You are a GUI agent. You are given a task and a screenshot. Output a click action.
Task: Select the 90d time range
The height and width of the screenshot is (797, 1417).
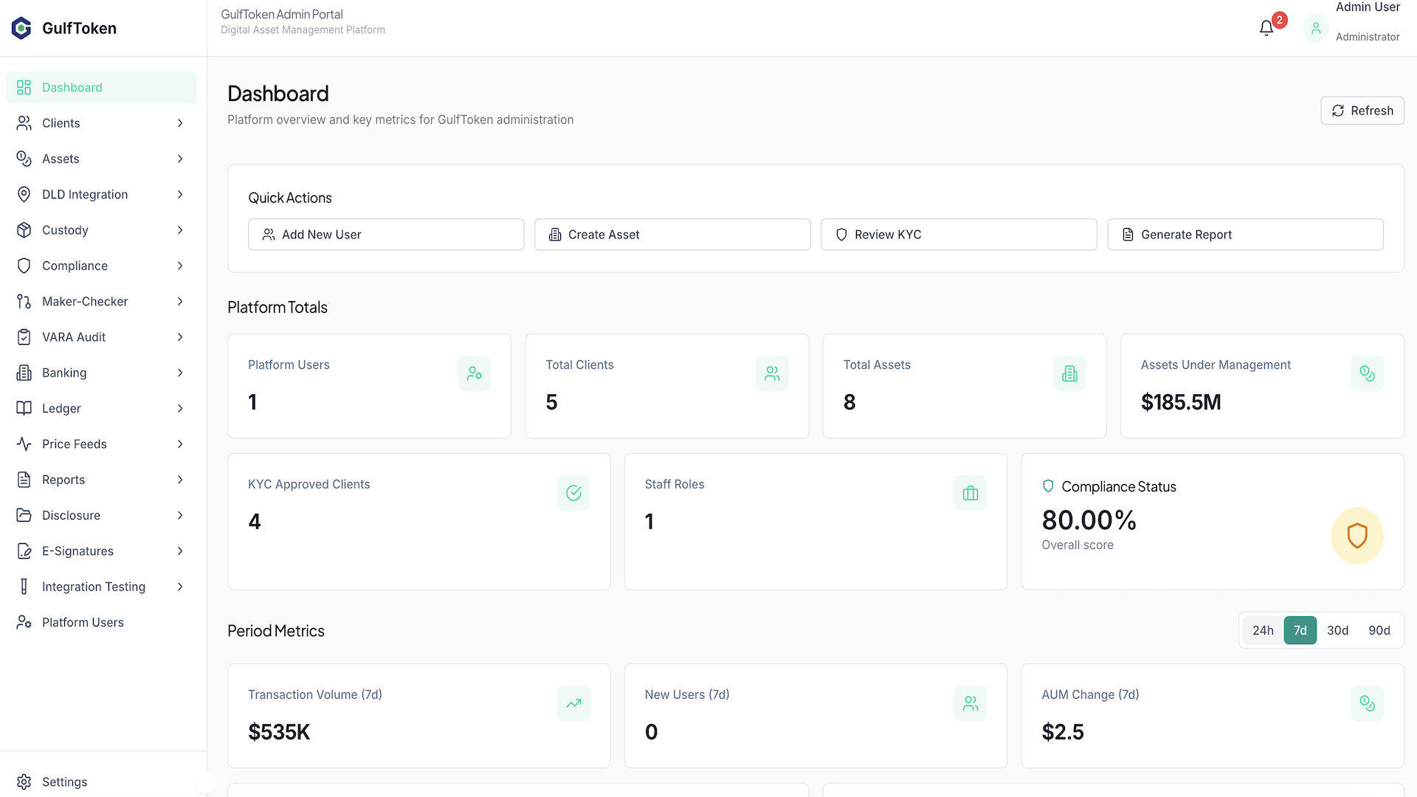click(1379, 630)
